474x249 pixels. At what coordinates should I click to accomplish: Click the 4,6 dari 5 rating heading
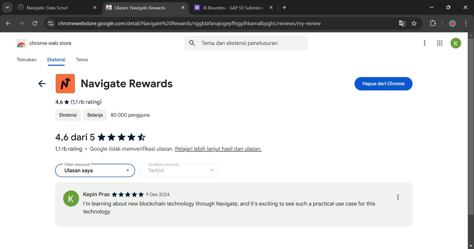(x=75, y=137)
